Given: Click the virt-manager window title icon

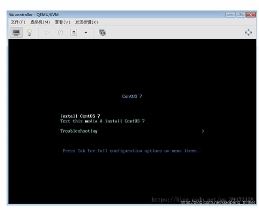Looking at the screenshot, I should (x=11, y=15).
